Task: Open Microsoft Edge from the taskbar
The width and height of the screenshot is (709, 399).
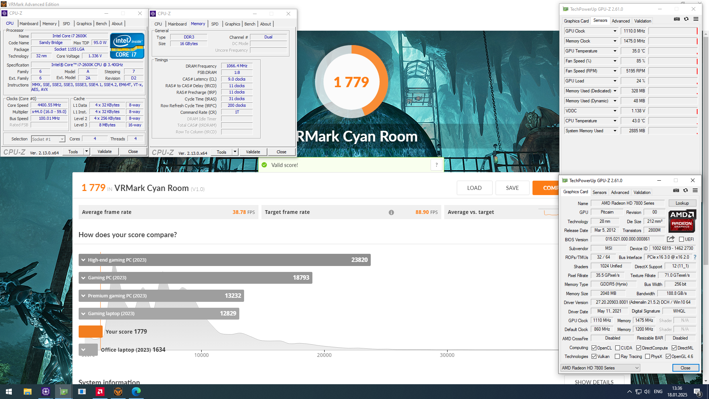Action: click(x=136, y=392)
